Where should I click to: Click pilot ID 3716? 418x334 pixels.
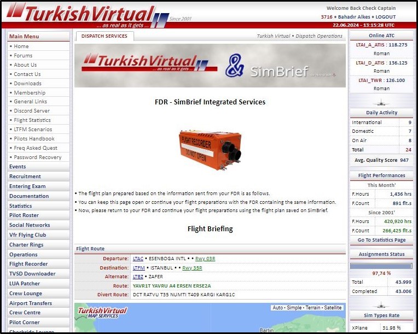tap(327, 17)
